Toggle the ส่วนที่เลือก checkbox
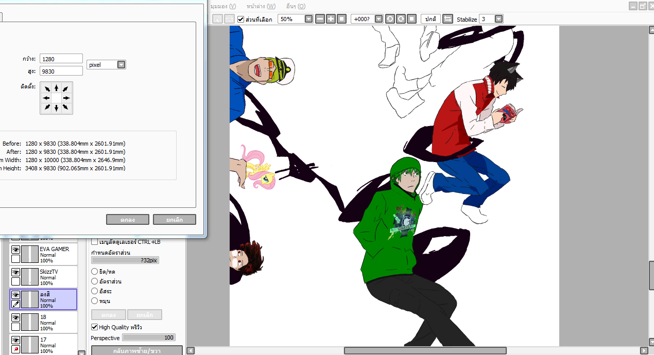This screenshot has width=654, height=355. pos(240,19)
